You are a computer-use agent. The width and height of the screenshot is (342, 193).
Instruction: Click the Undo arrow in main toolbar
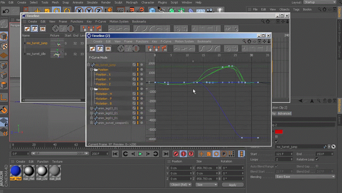(x=6, y=11)
